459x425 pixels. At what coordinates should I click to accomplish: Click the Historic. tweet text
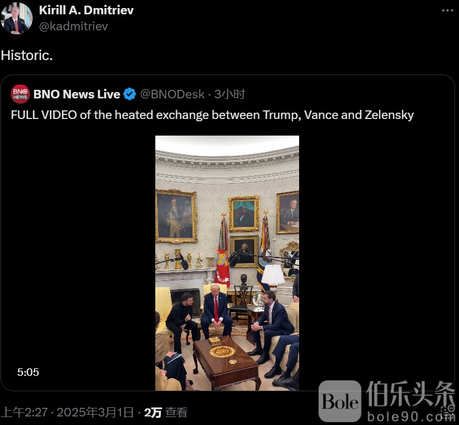pos(26,55)
